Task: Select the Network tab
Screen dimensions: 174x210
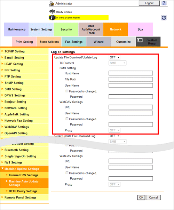Action: pos(116,29)
